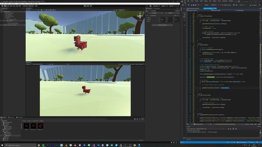Toggle Maximize On Play in Game view
Screen dimensions: 262x147
(123, 64)
